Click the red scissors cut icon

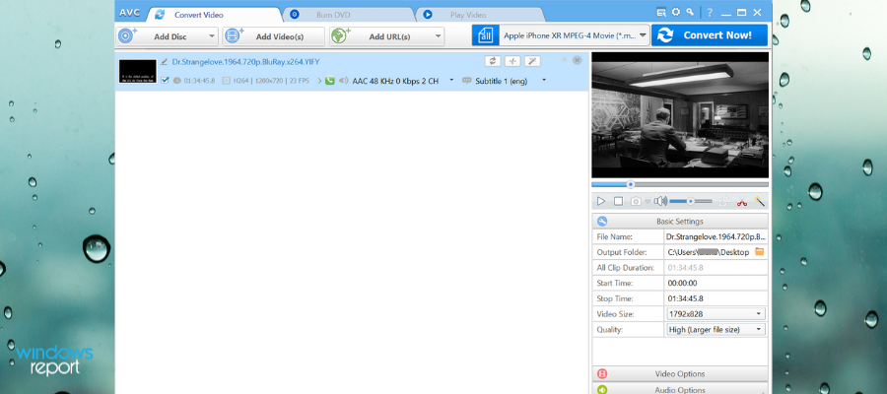tap(742, 201)
